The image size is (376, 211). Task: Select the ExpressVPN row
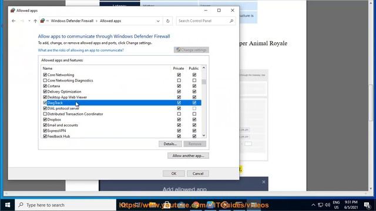(x=121, y=131)
